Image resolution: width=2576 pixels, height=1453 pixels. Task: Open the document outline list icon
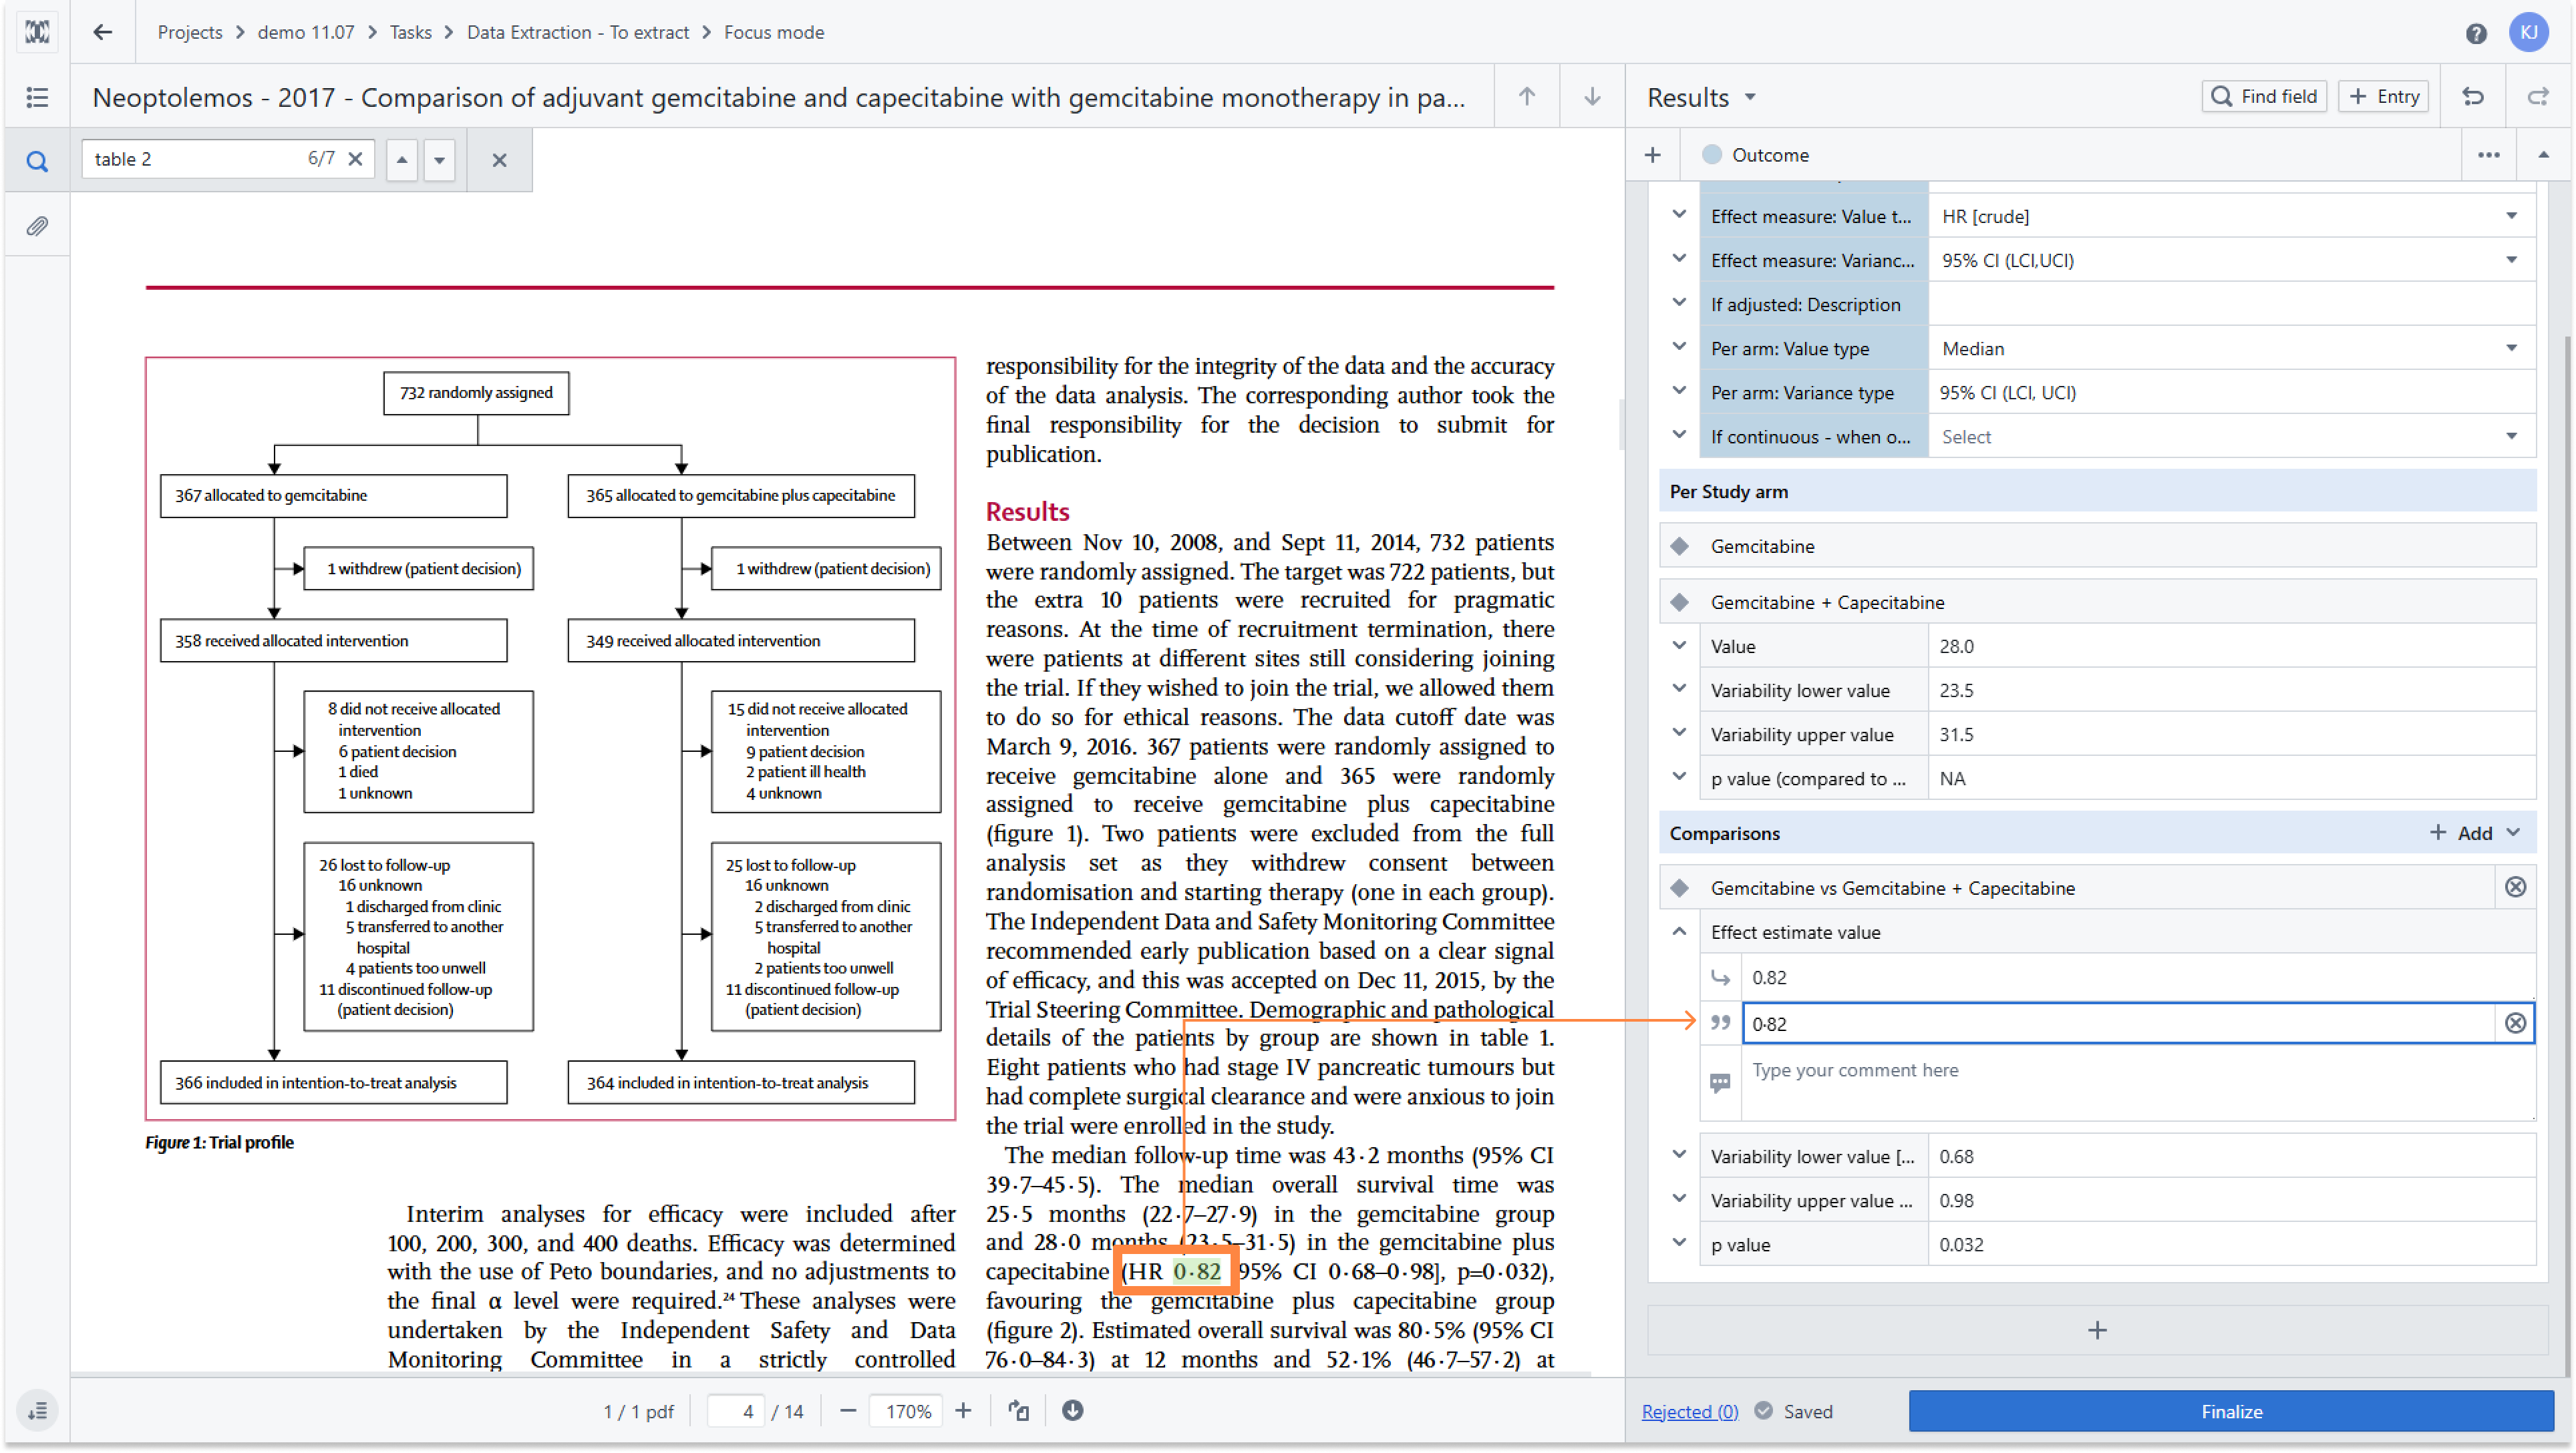37,97
